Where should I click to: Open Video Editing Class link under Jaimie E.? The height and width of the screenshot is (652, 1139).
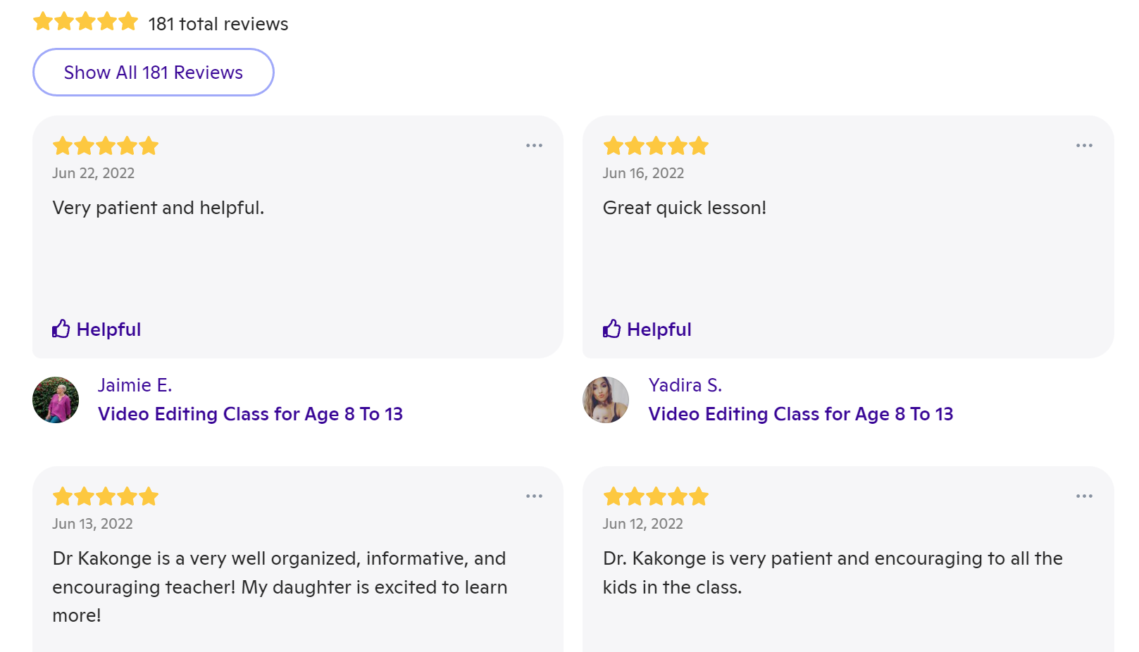coord(250,414)
